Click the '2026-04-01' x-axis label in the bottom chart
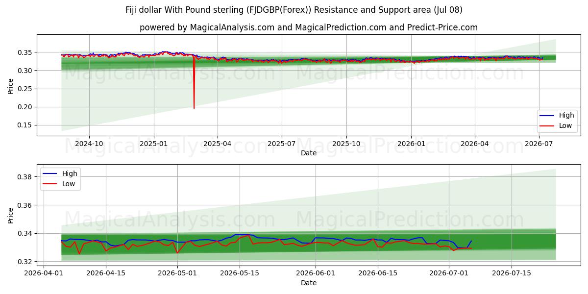The image size is (588, 294). (x=44, y=274)
